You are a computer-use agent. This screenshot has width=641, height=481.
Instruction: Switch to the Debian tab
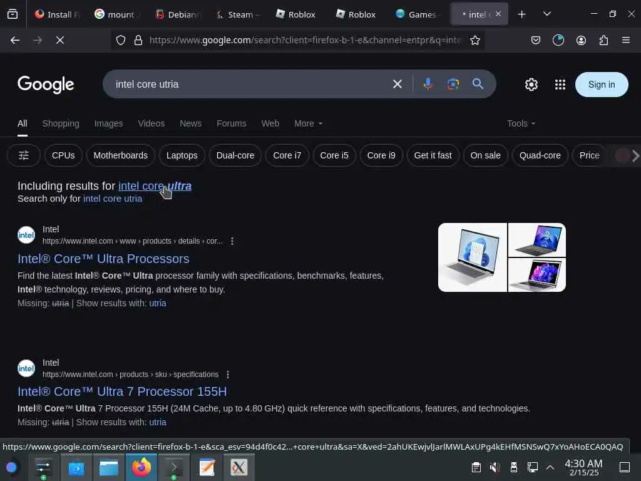[x=177, y=14]
